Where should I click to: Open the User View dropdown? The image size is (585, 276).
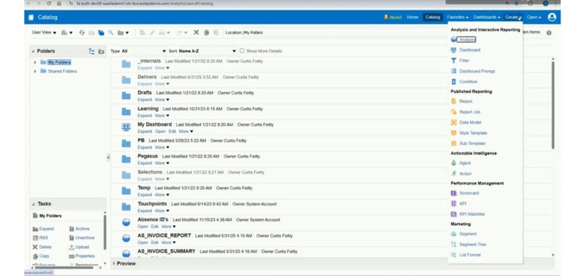point(44,33)
